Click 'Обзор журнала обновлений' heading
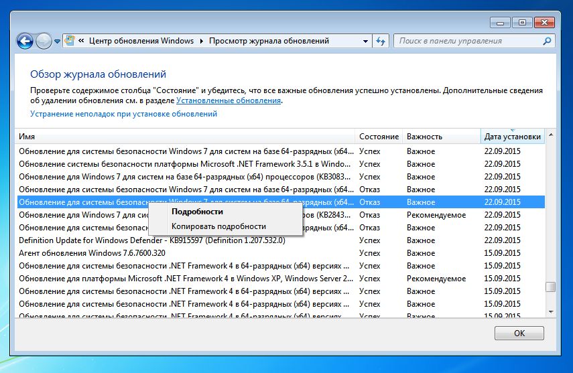Screen dimensions: 573x373 98,74
